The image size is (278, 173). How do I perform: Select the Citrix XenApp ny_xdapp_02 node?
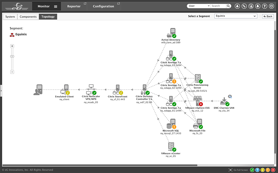pyautogui.click(x=171, y=78)
